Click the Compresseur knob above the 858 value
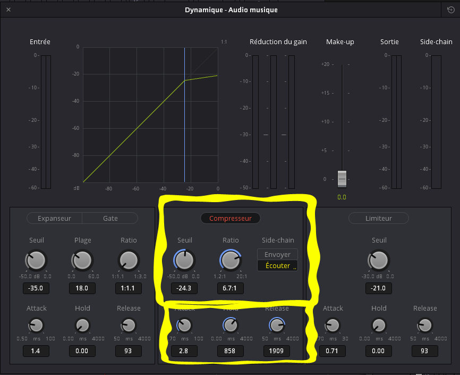Viewport: 460px width, 375px height. click(x=231, y=326)
